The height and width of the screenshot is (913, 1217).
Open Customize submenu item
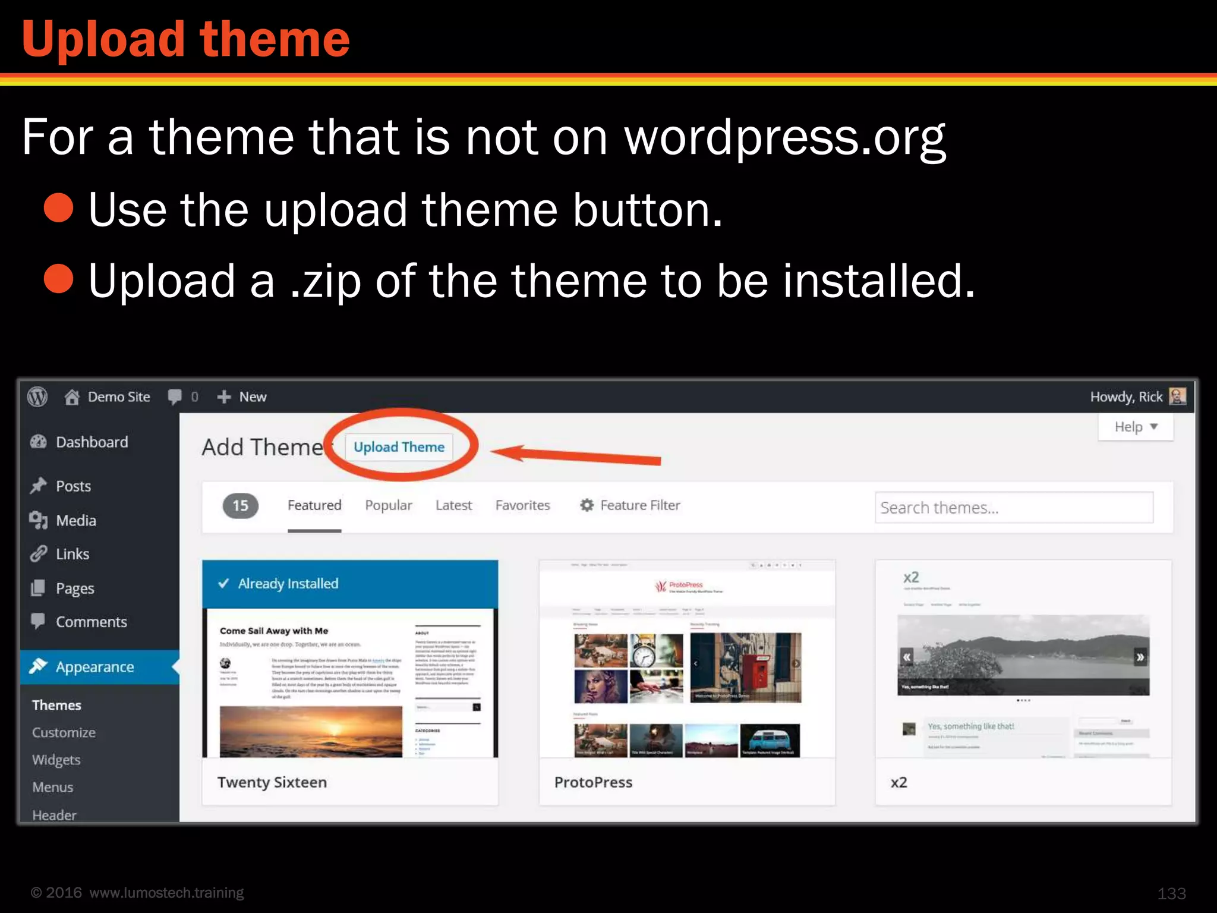click(x=64, y=732)
